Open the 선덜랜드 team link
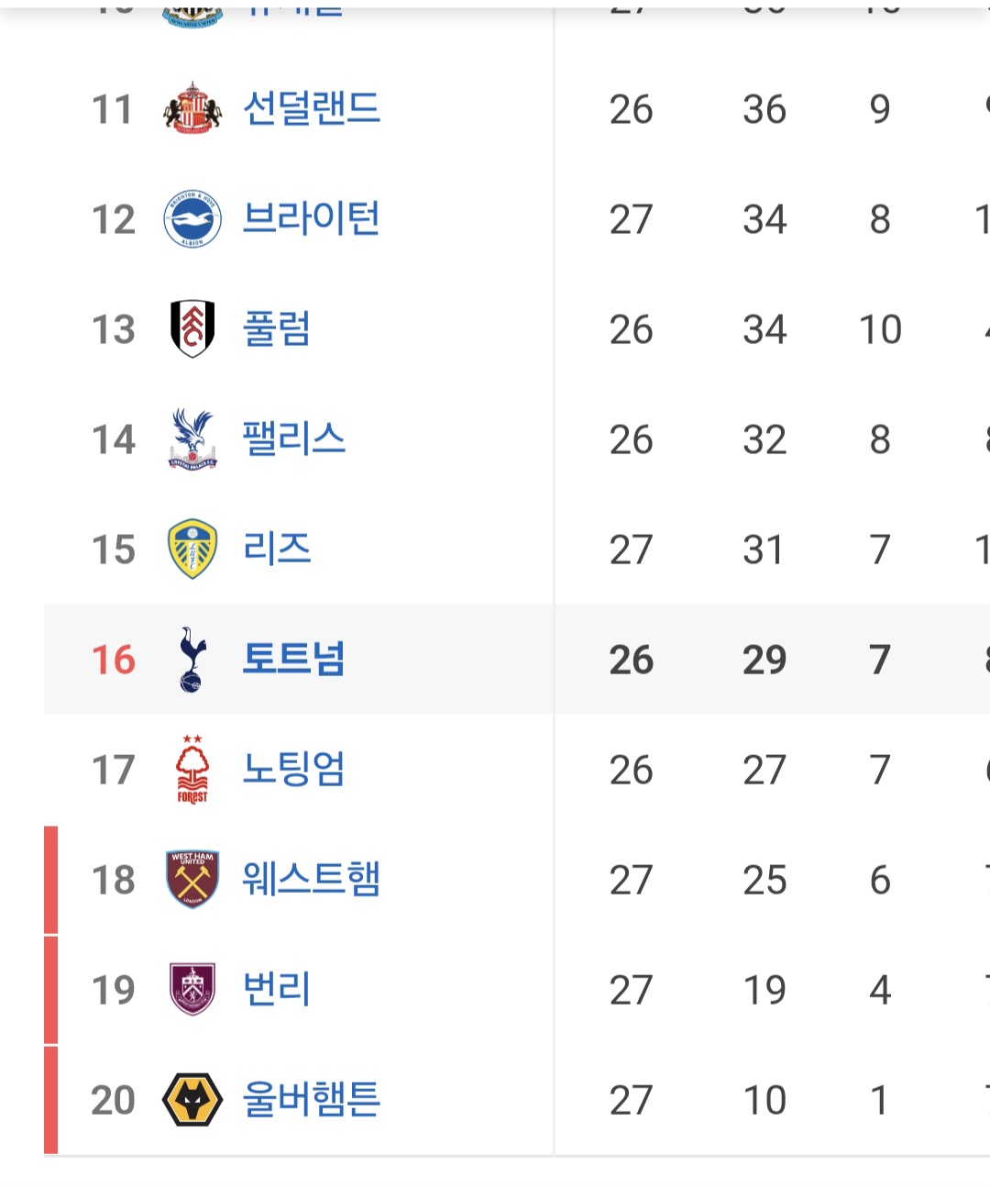 point(311,108)
